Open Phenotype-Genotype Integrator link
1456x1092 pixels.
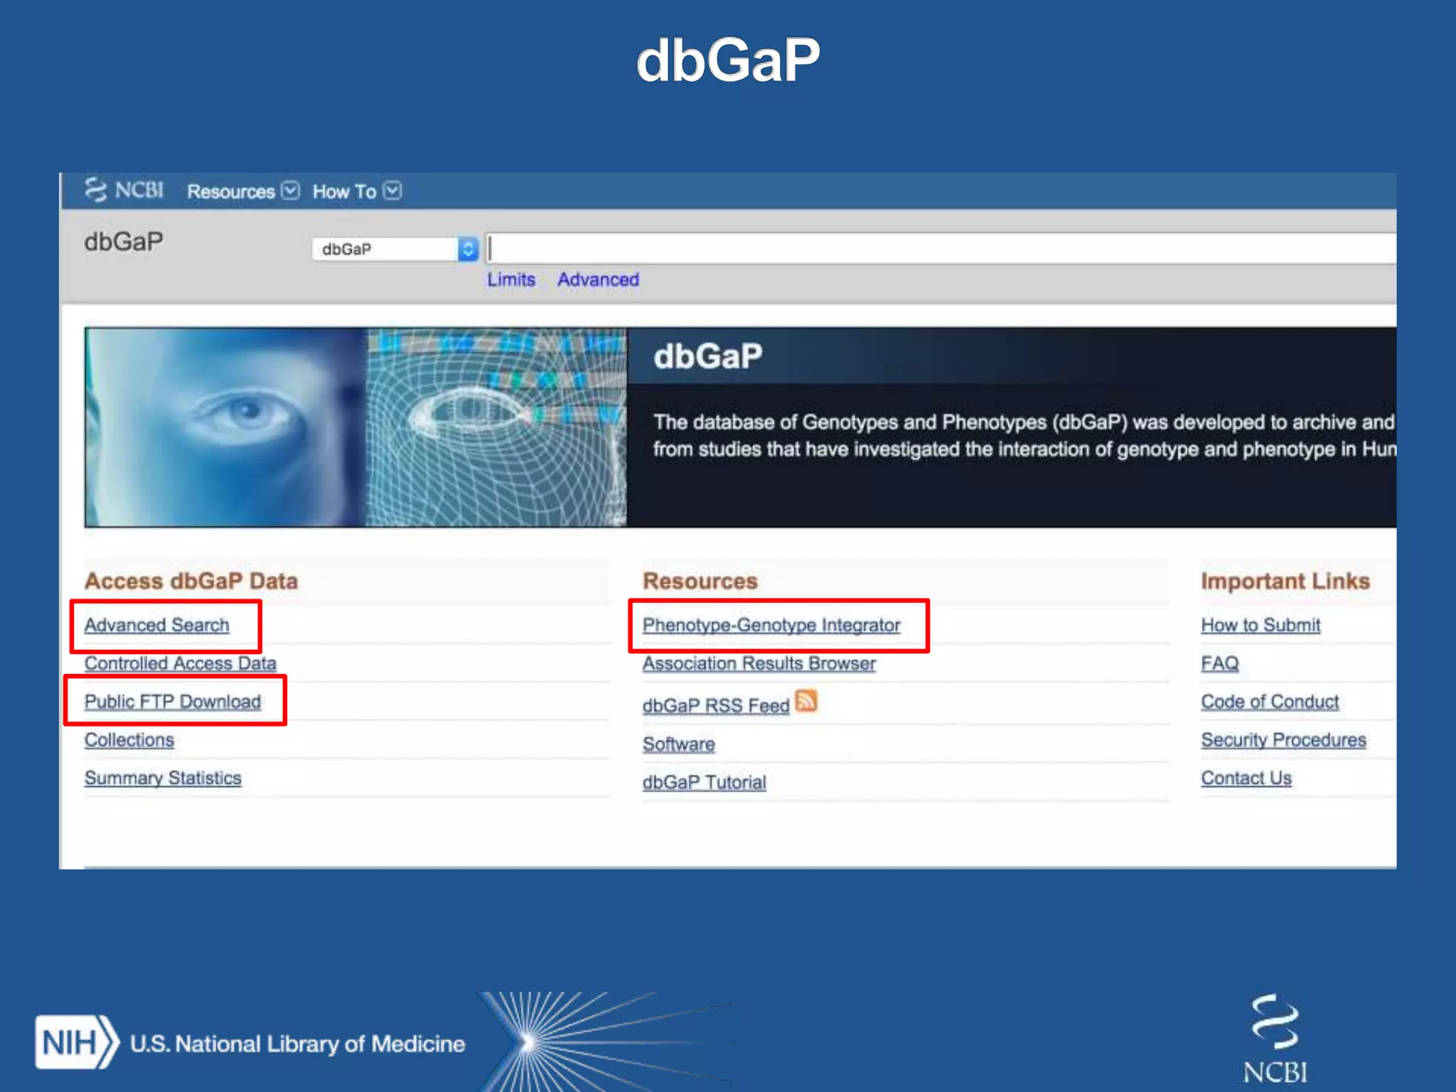coord(771,625)
